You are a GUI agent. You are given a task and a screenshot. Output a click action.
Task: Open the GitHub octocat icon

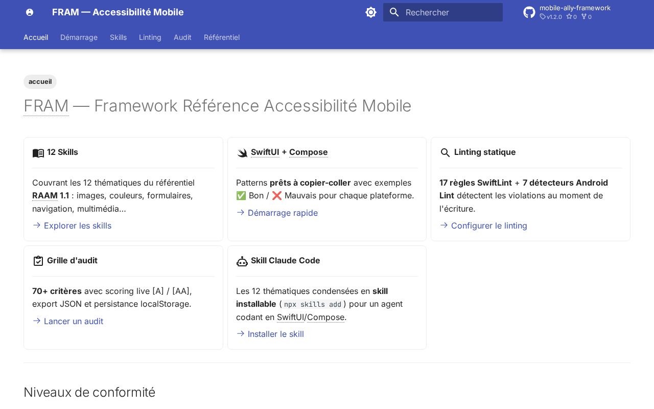[529, 12]
